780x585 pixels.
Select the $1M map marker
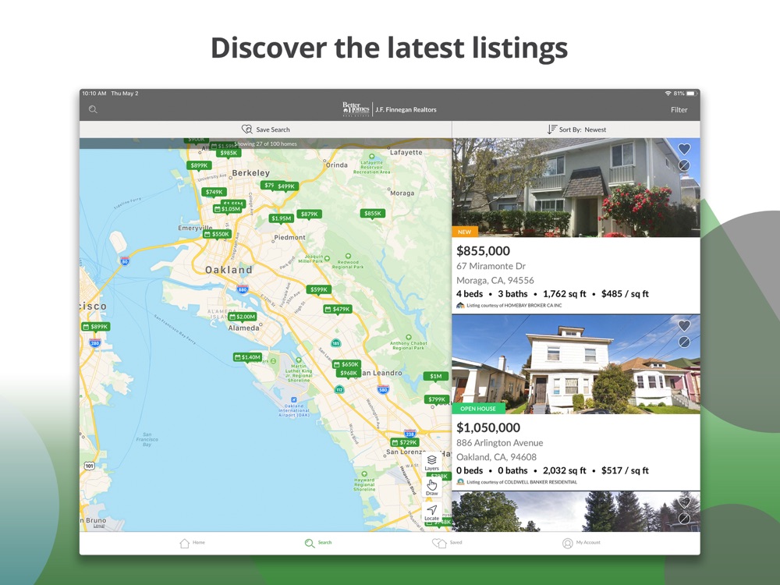pos(436,376)
